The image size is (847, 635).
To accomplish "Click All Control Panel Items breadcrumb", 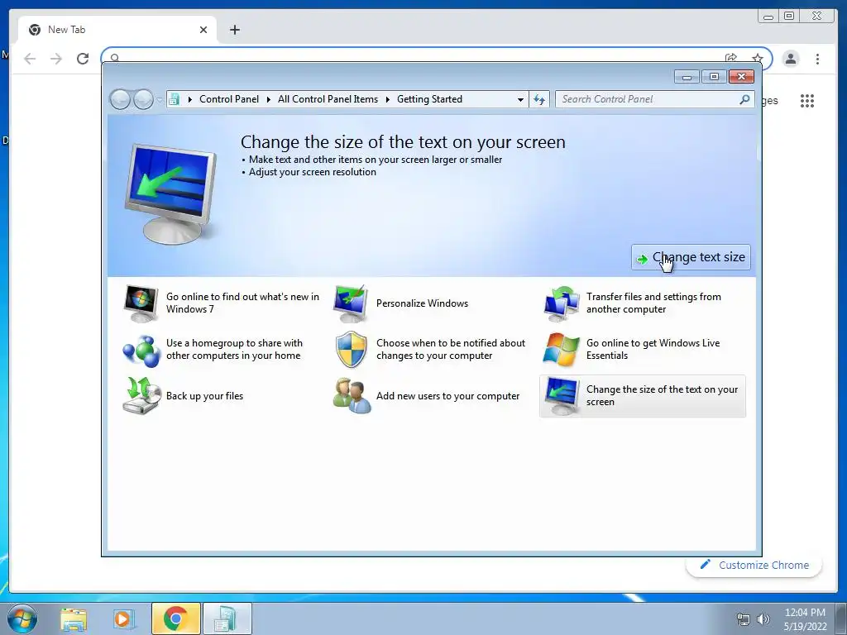I will [x=328, y=99].
